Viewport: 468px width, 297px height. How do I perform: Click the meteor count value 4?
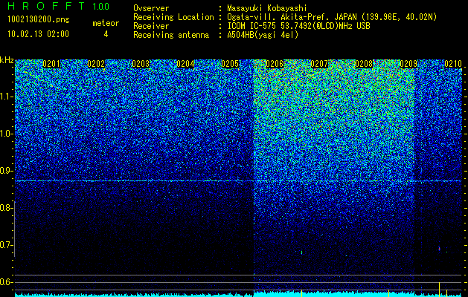(106, 34)
